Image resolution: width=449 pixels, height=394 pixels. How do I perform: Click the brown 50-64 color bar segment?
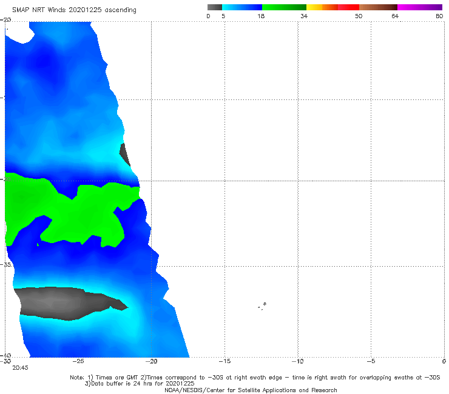coord(378,7)
